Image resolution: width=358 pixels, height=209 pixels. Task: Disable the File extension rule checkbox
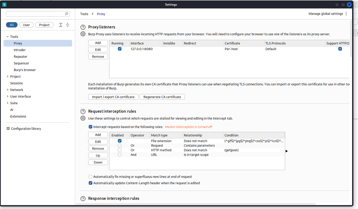pyautogui.click(x=120, y=141)
